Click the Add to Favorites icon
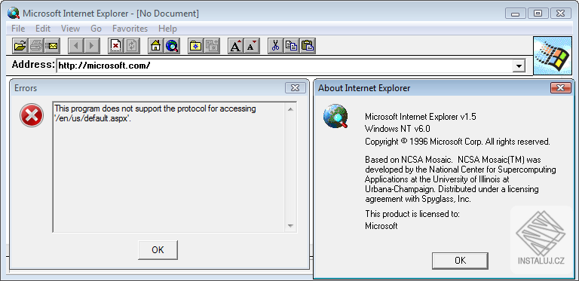Screen dimensions: 579x281 [x=212, y=46]
